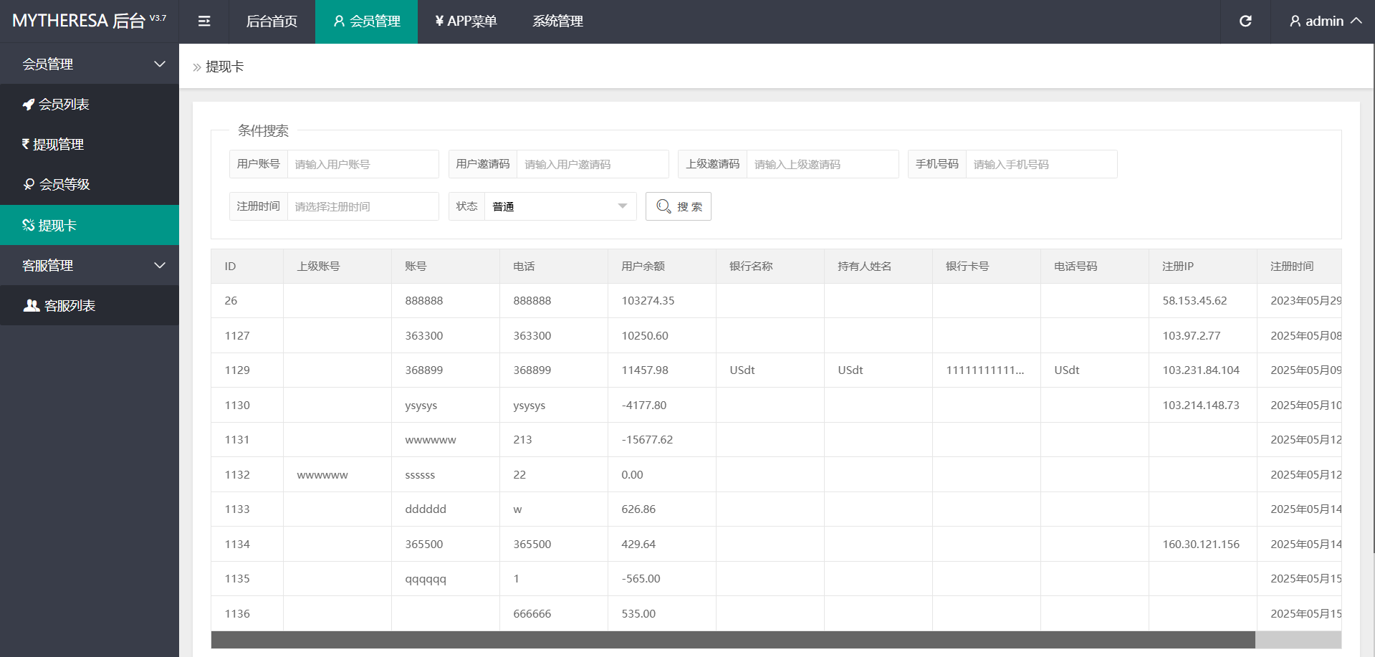Click the people icon beside 客服列表
This screenshot has height=657, width=1375.
32,305
